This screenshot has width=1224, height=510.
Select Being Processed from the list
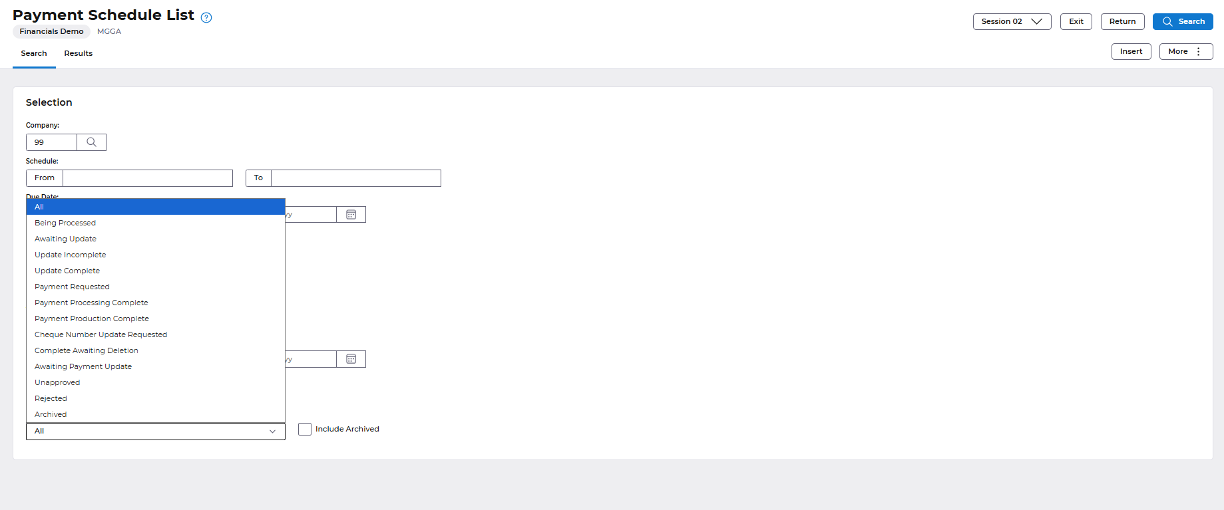coord(65,223)
